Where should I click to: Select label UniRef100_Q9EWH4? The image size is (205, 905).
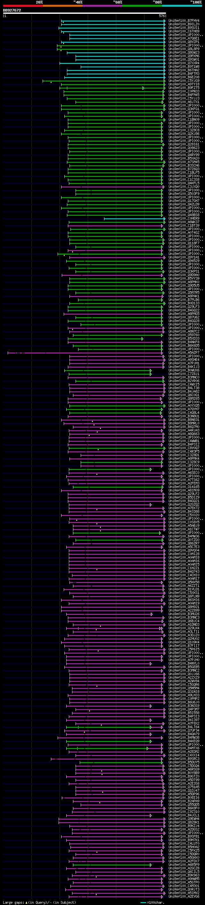coord(184,819)
